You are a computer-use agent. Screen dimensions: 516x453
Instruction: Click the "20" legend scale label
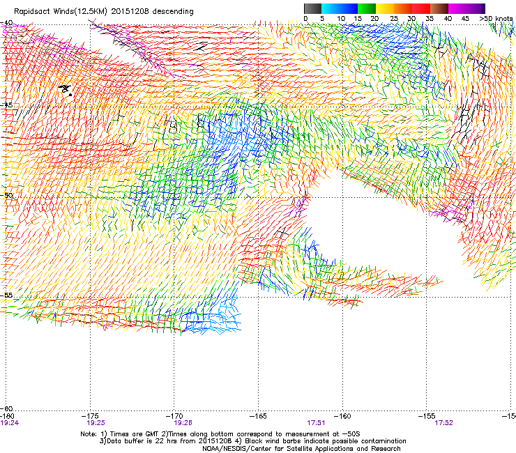tap(375, 19)
